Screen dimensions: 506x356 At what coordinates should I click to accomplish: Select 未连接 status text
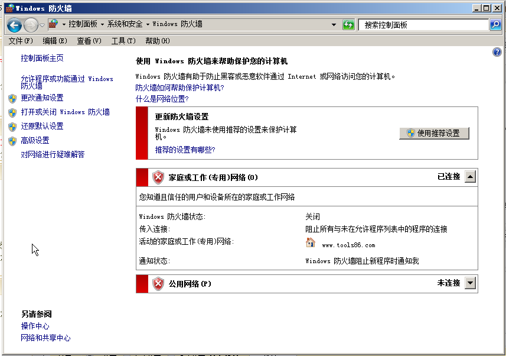pyautogui.click(x=449, y=283)
